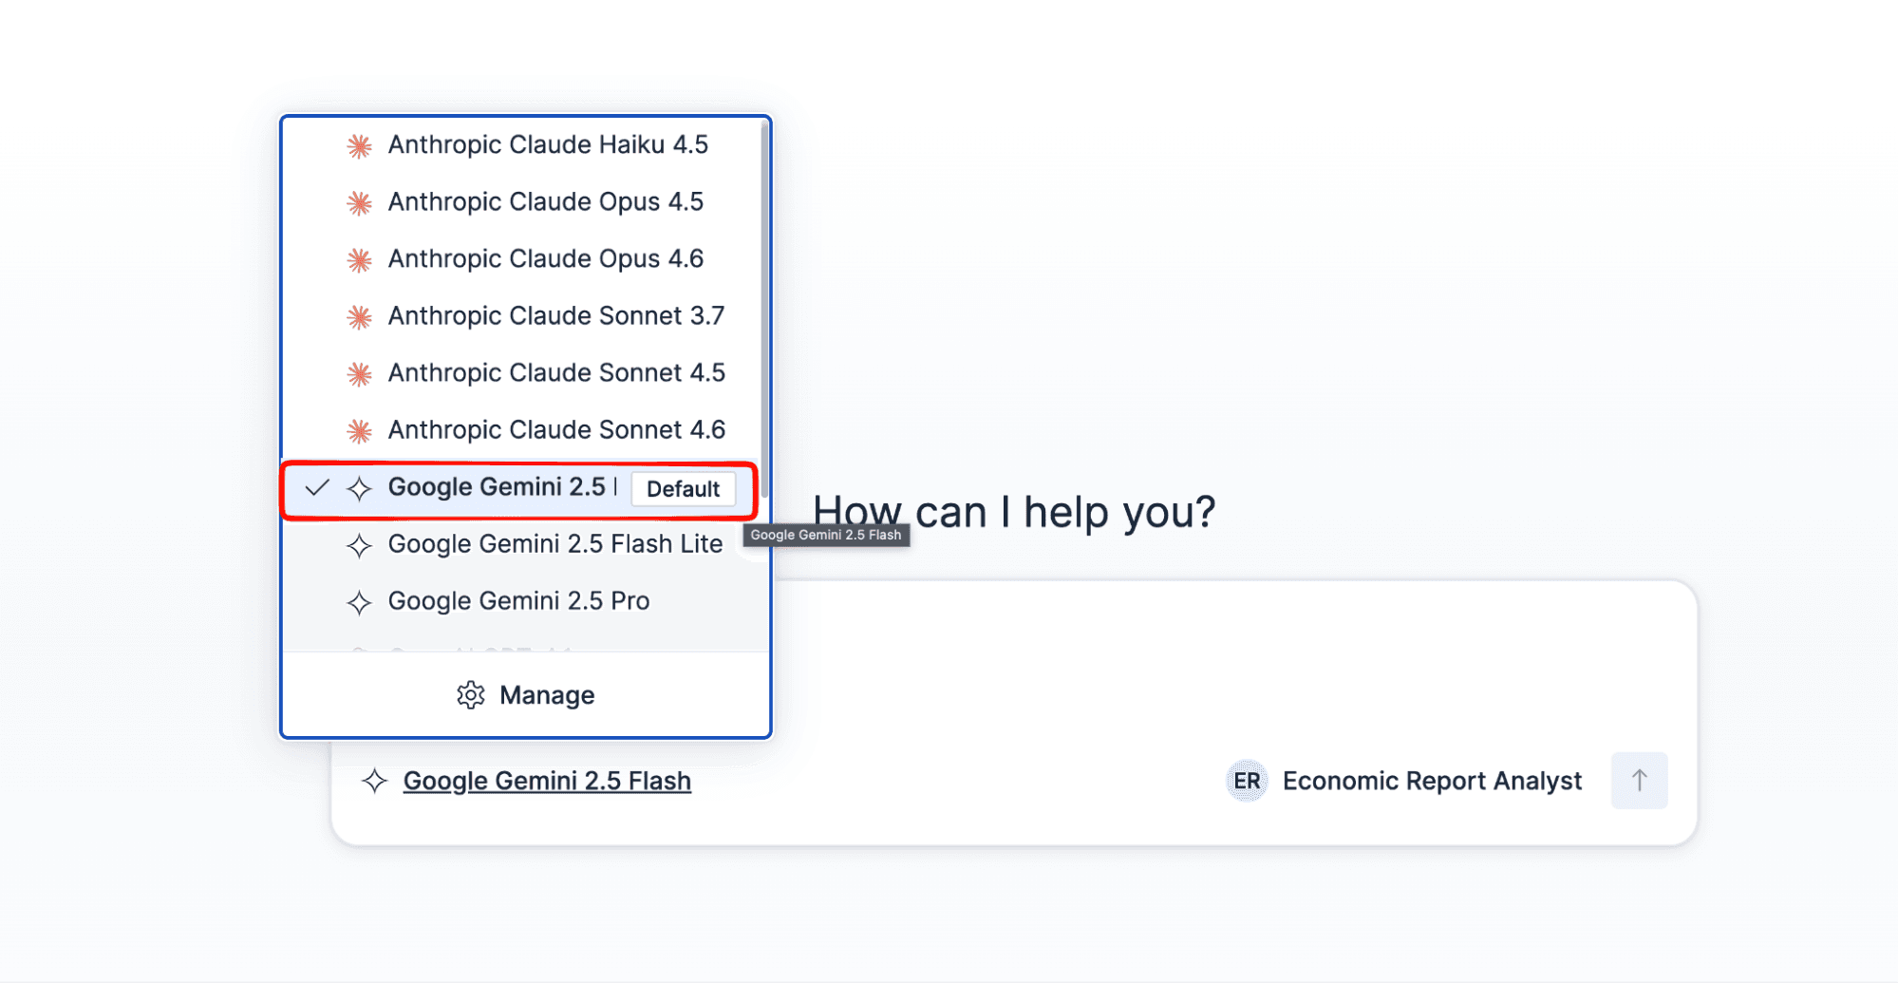Select Anthropic Claude Sonnet 3.7 option
Viewport: 1898px width, 983px height.
(x=524, y=315)
